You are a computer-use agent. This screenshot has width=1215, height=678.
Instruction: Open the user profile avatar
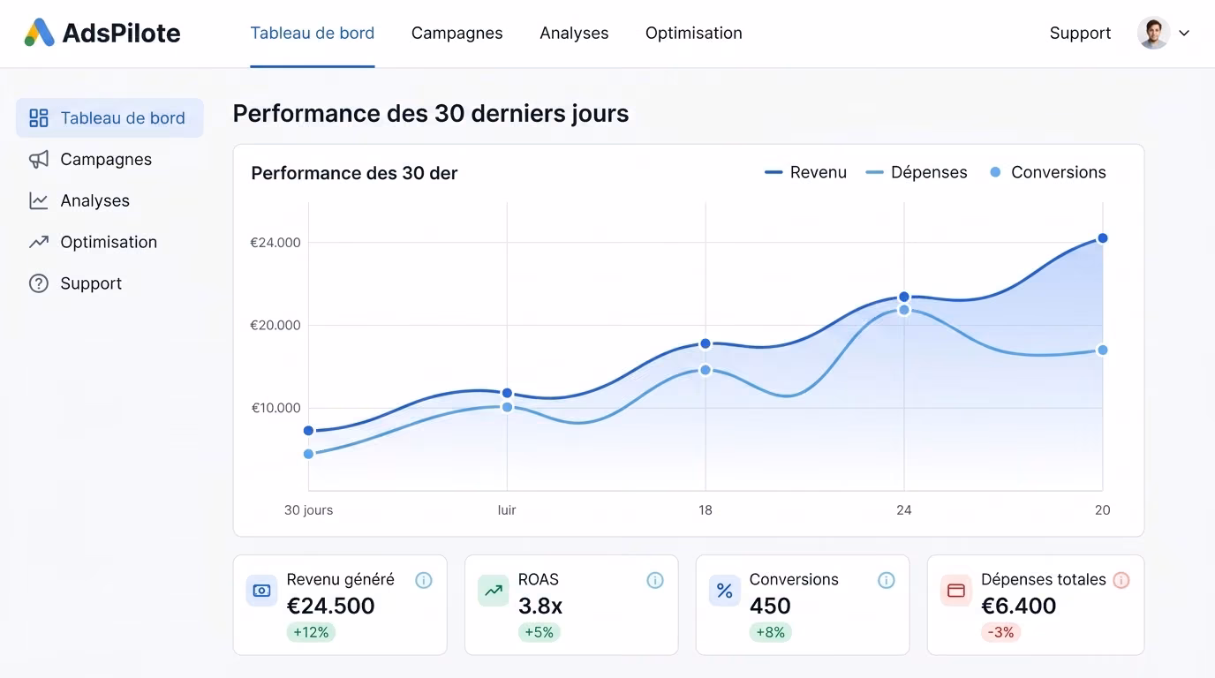pos(1153,34)
